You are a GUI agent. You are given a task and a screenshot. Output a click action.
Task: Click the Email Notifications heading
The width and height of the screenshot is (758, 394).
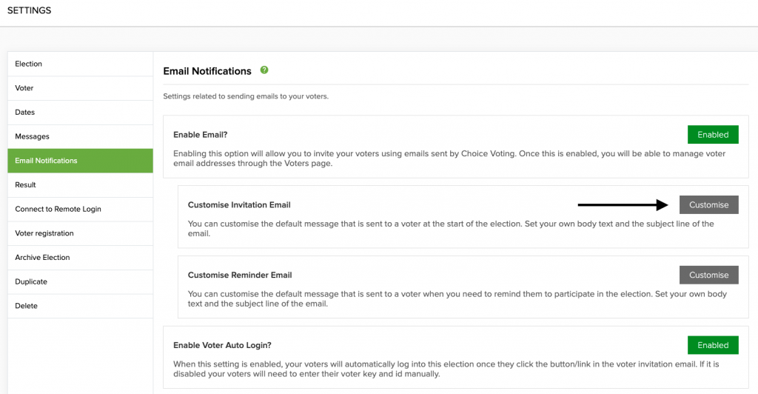pos(207,71)
